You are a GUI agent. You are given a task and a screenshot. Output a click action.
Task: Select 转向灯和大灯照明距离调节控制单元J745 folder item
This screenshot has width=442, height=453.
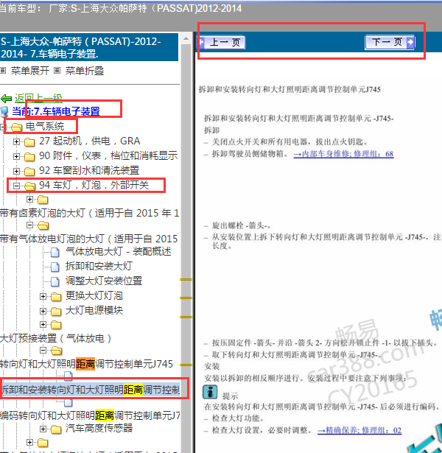click(x=86, y=364)
